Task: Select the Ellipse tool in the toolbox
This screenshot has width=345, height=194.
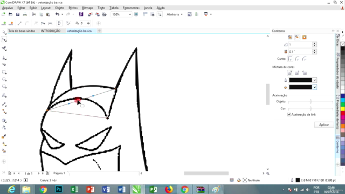Action: (4, 79)
